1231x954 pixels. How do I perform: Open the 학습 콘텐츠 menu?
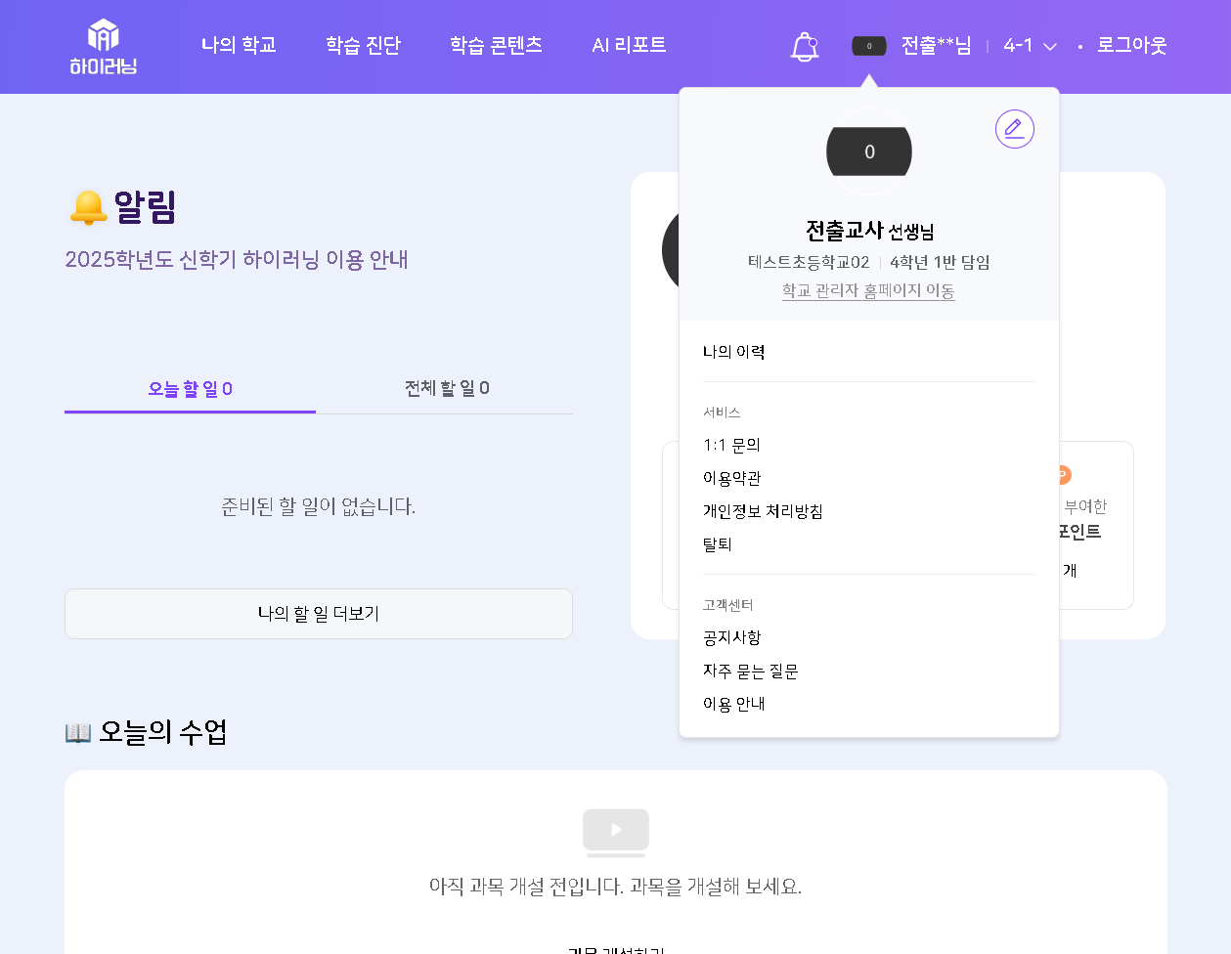coord(496,45)
